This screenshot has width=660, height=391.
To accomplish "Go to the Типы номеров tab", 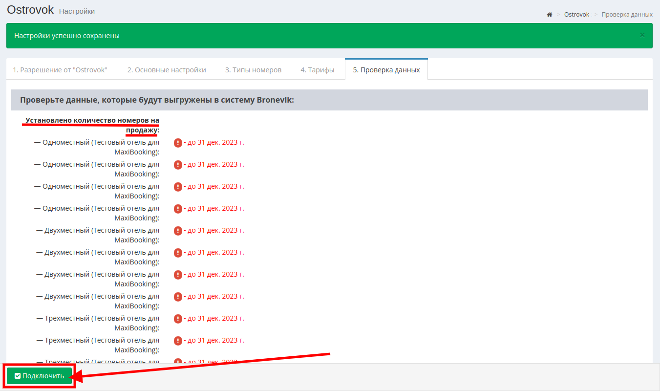I will (x=253, y=69).
